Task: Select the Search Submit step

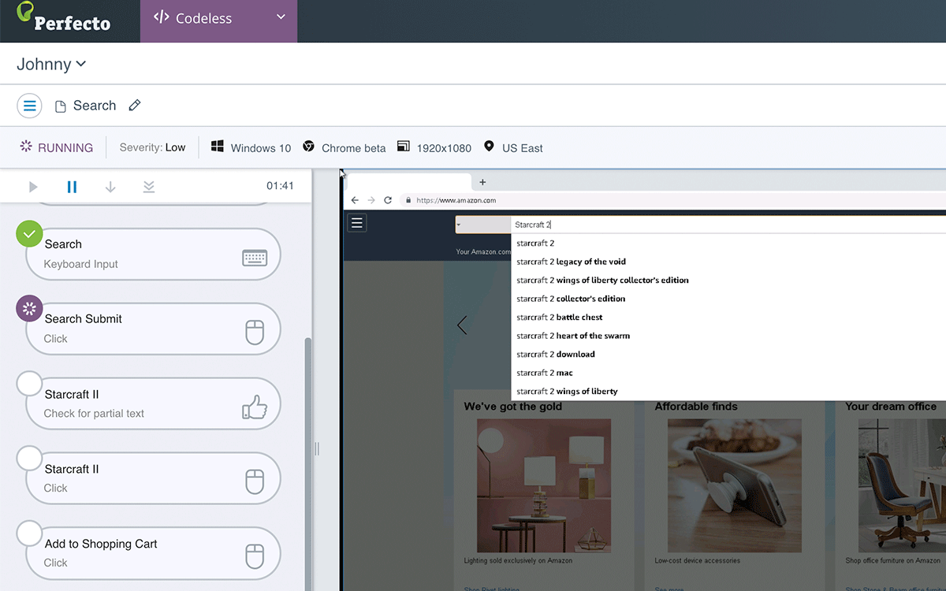Action: (x=153, y=329)
